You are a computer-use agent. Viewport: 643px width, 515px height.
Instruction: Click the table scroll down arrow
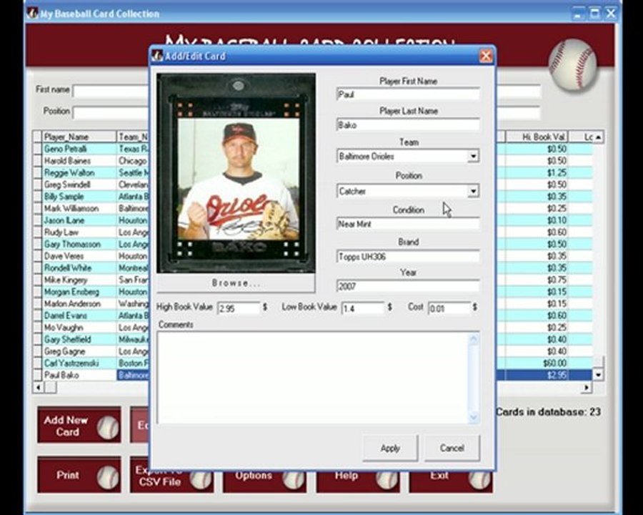(598, 375)
